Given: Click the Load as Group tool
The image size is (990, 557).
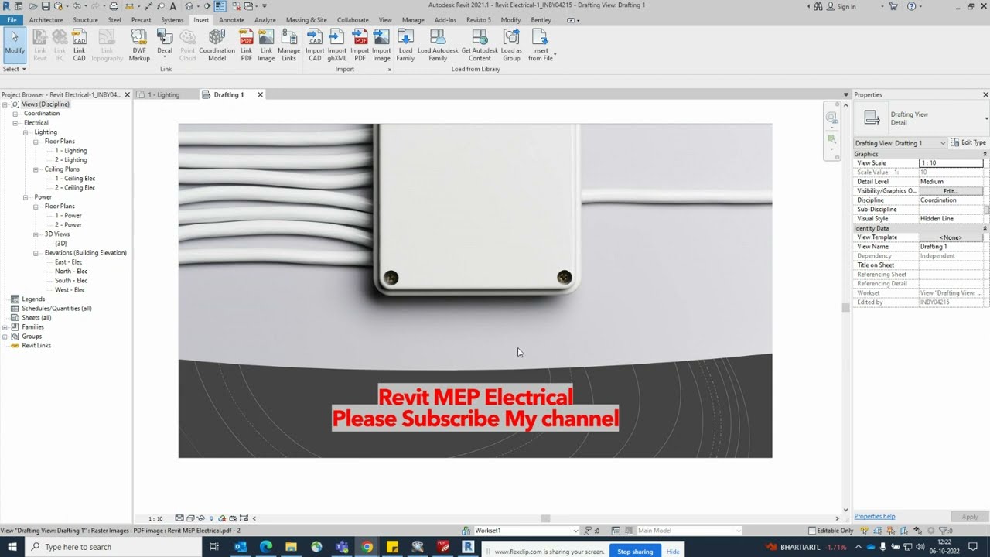Looking at the screenshot, I should coord(511,44).
